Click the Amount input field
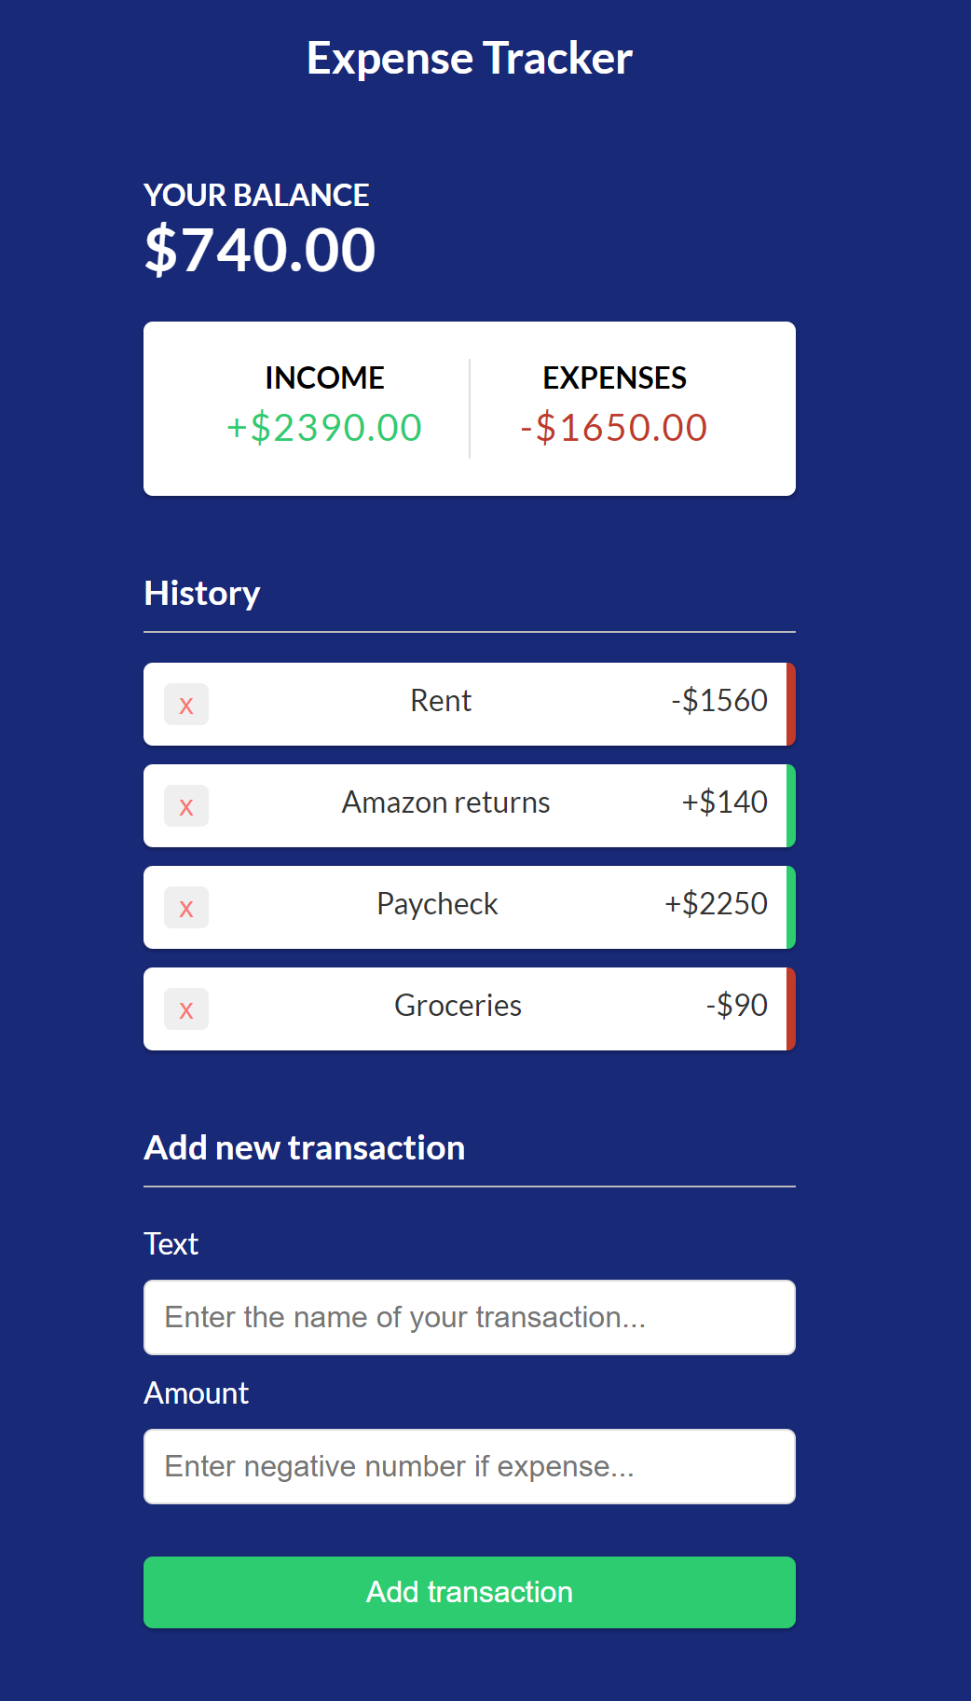Screen dimensions: 971x1701 coord(469,1466)
